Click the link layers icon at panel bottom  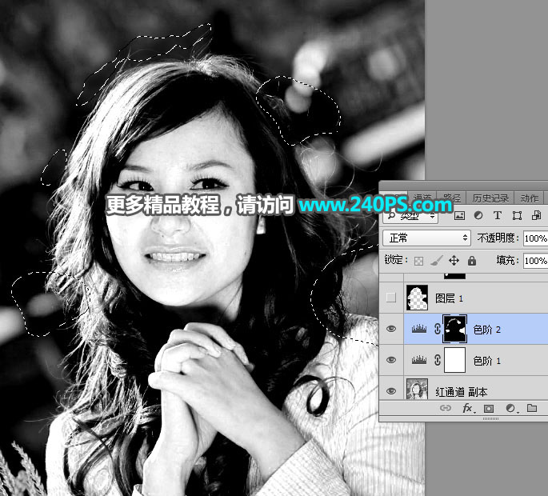point(446,408)
